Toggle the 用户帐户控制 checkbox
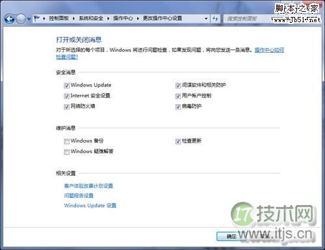 coord(178,96)
